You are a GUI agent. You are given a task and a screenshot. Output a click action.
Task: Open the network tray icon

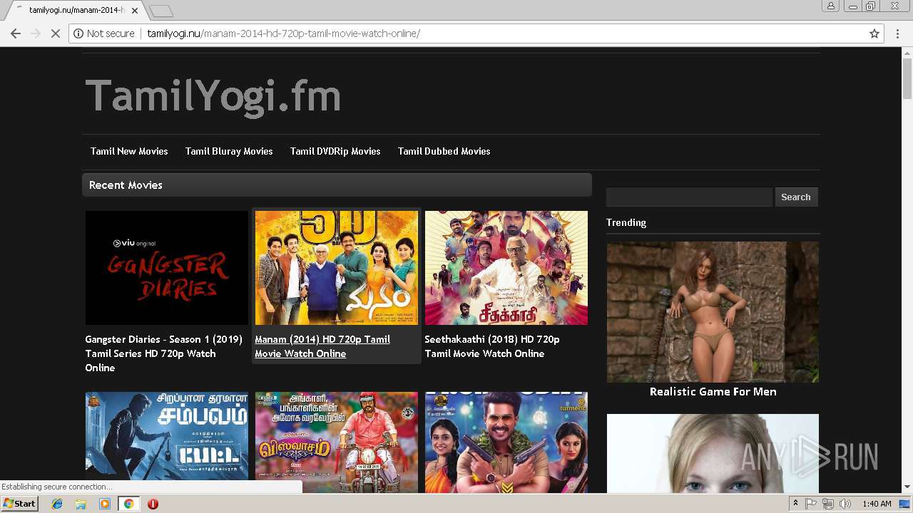click(x=828, y=504)
